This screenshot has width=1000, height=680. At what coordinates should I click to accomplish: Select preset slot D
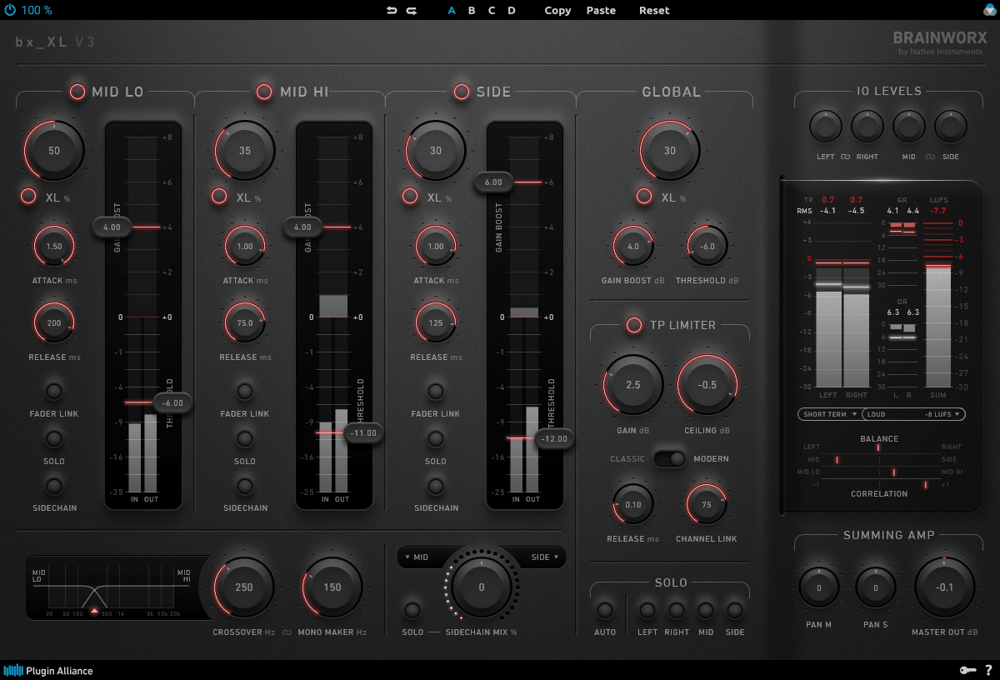pos(512,10)
